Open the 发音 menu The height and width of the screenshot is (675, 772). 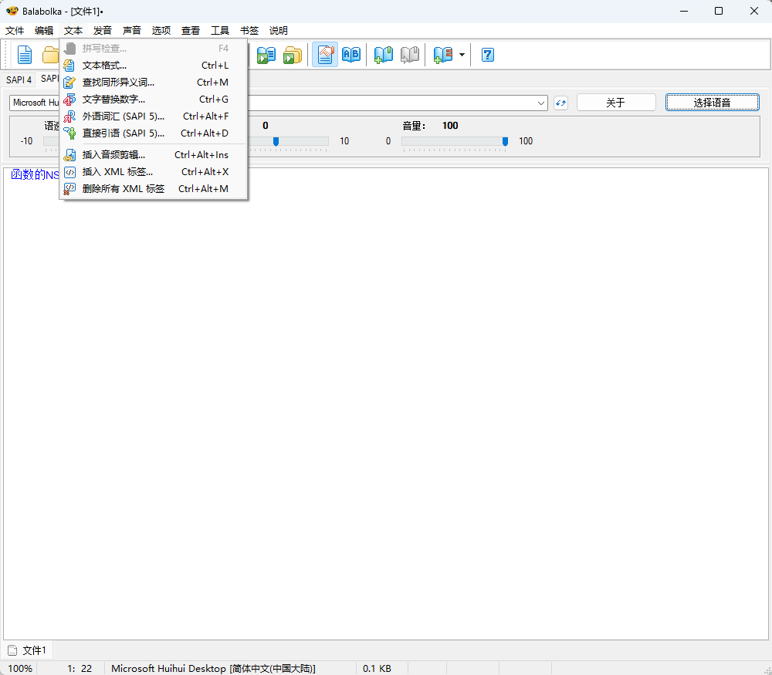(x=103, y=31)
